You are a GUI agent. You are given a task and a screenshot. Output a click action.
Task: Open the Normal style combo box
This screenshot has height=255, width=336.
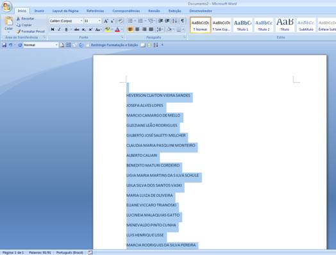pyautogui.click(x=40, y=45)
